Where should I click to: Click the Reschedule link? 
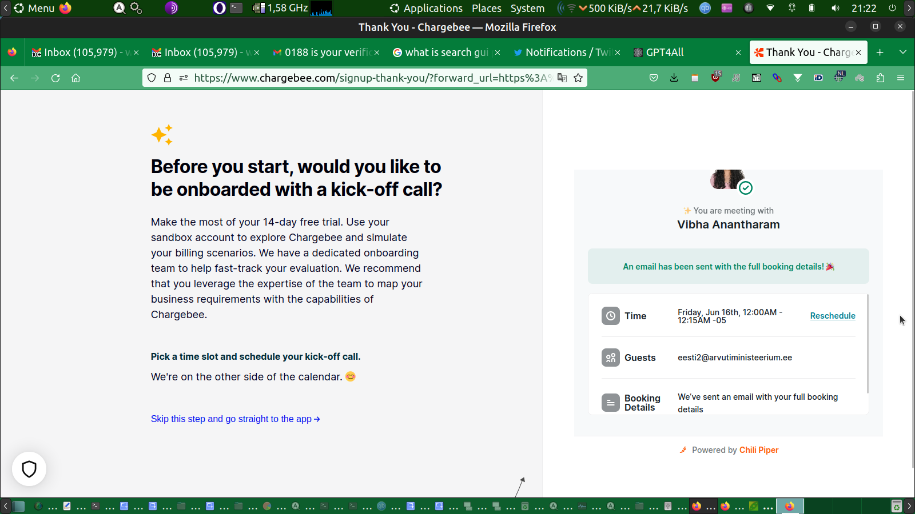(833, 316)
